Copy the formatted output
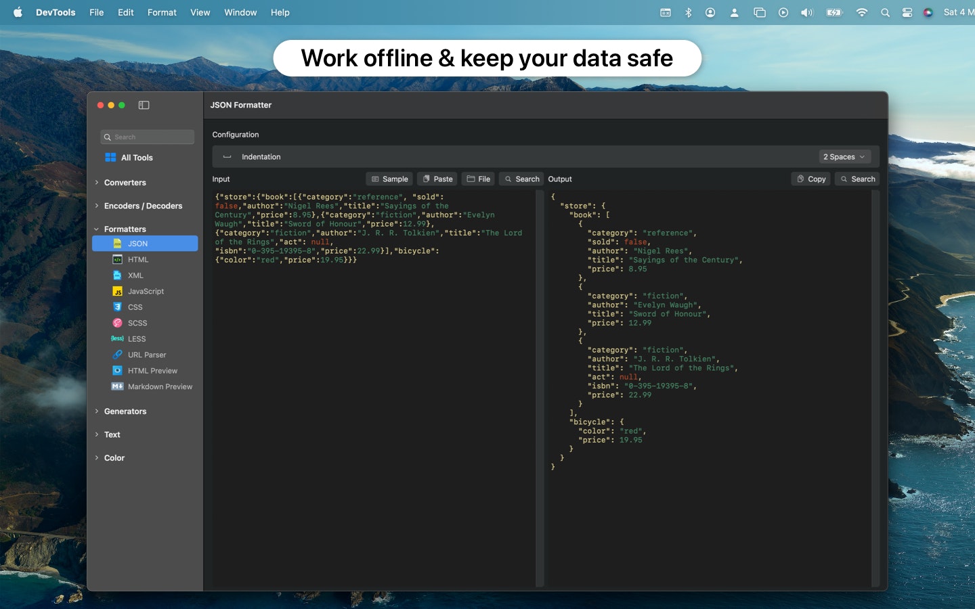The image size is (975, 609). pos(811,179)
